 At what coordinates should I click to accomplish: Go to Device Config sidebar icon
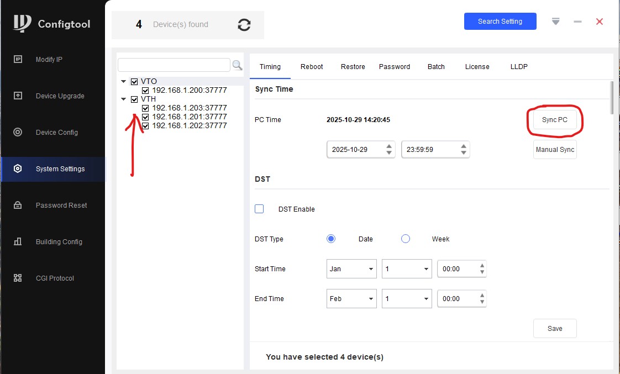pos(18,133)
